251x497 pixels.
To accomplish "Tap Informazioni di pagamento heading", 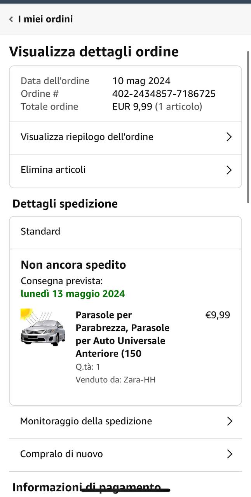I will [86, 487].
